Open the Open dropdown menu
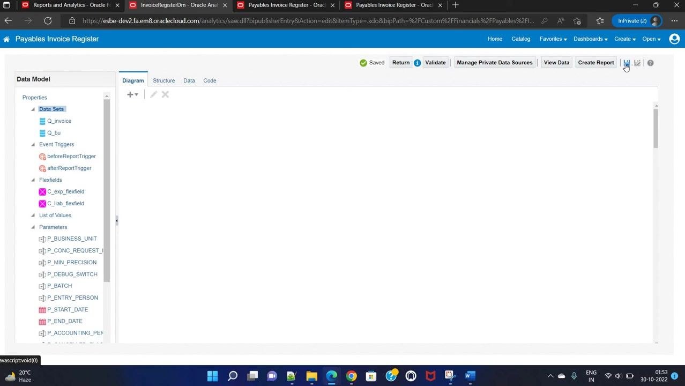 tap(651, 39)
